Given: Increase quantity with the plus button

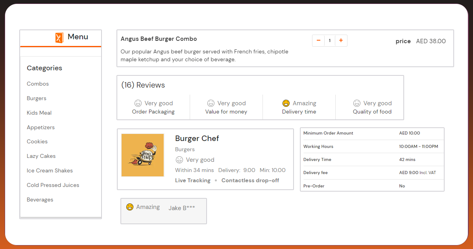Looking at the screenshot, I should tap(341, 40).
